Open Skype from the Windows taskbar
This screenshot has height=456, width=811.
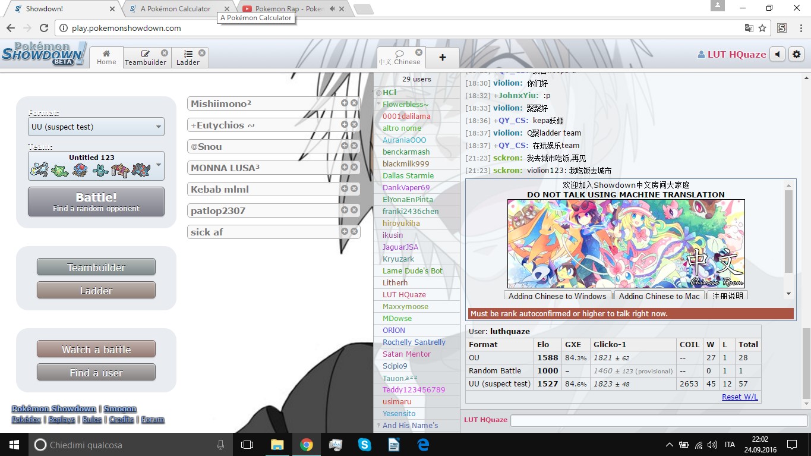click(364, 444)
